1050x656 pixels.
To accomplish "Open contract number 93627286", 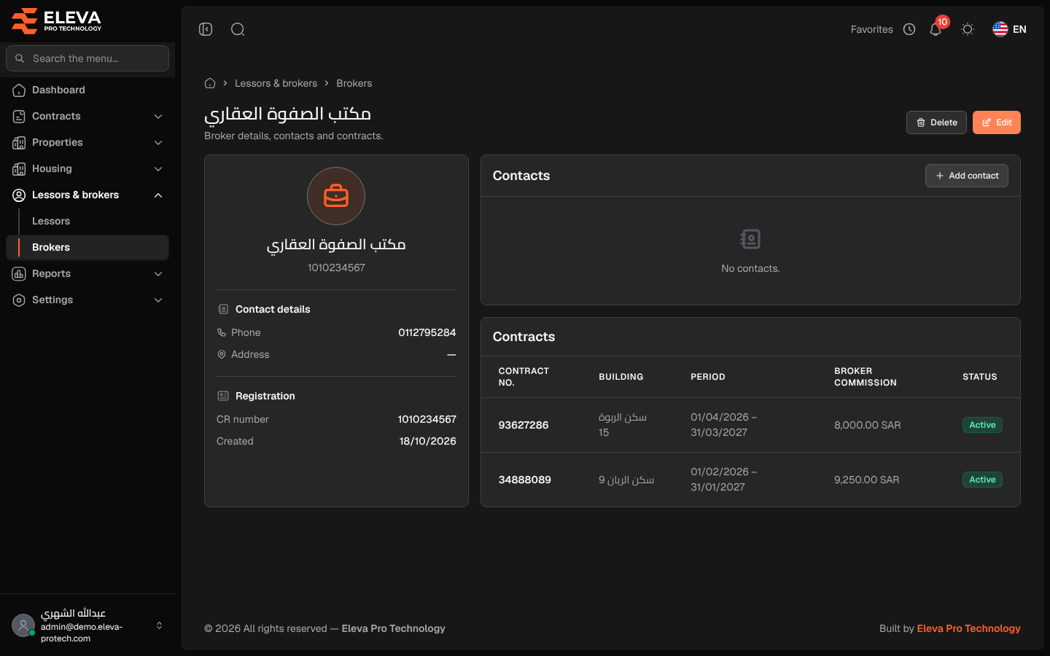I will coord(524,425).
